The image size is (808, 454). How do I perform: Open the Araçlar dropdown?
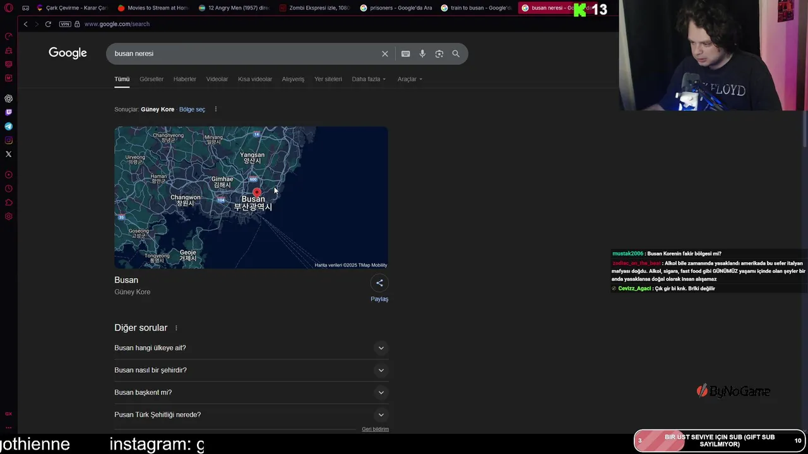point(410,79)
